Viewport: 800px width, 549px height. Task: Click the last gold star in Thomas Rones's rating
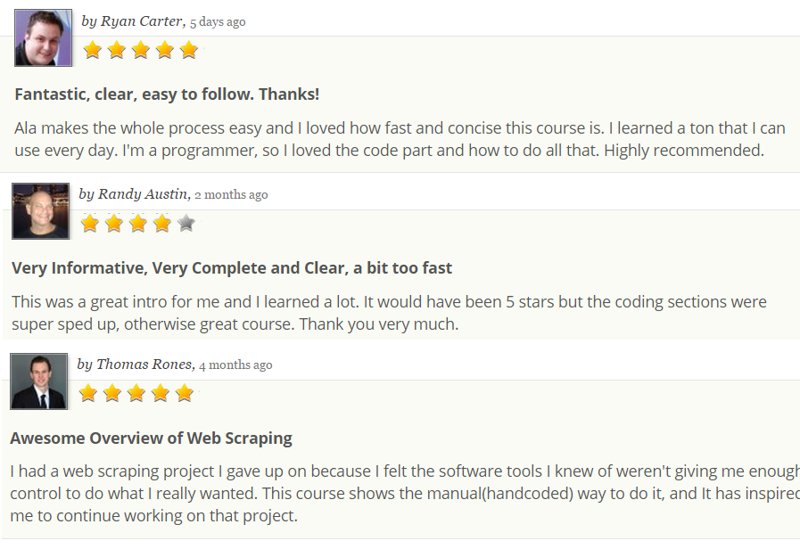(185, 392)
